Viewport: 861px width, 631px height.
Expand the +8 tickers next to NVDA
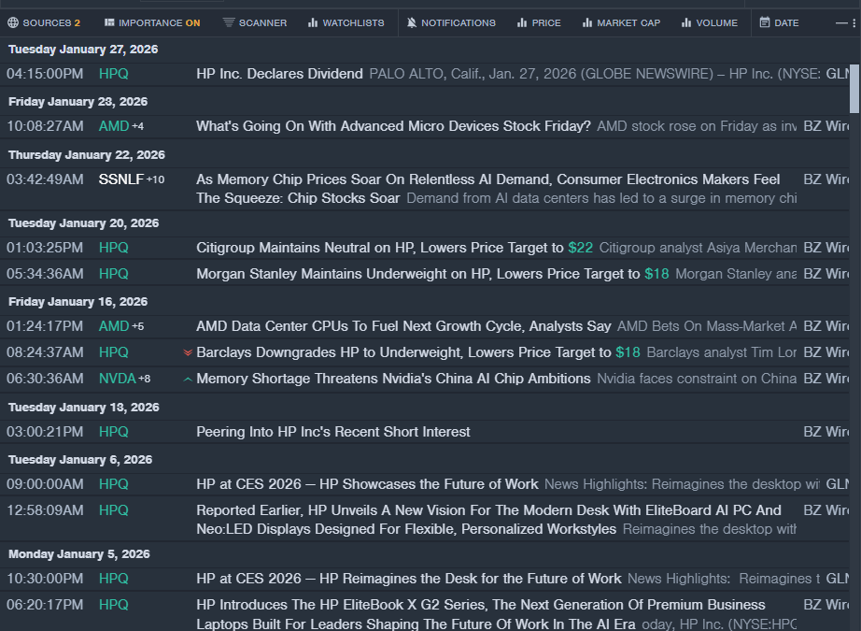[x=146, y=380]
